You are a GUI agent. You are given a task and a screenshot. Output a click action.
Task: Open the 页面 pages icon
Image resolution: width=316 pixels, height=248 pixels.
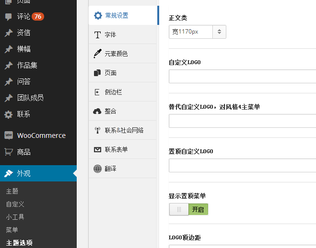pos(97,73)
